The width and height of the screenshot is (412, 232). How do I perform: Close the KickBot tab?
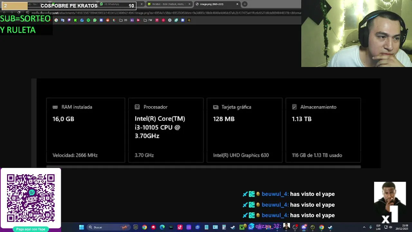pyautogui.click(x=189, y=4)
